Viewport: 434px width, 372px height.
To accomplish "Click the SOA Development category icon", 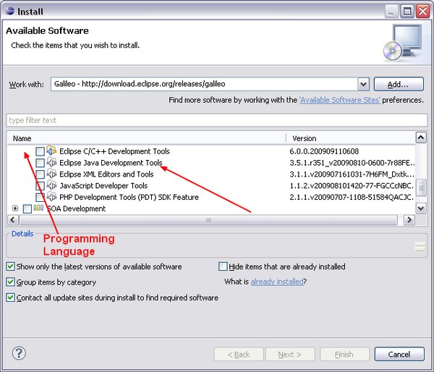I will point(39,208).
